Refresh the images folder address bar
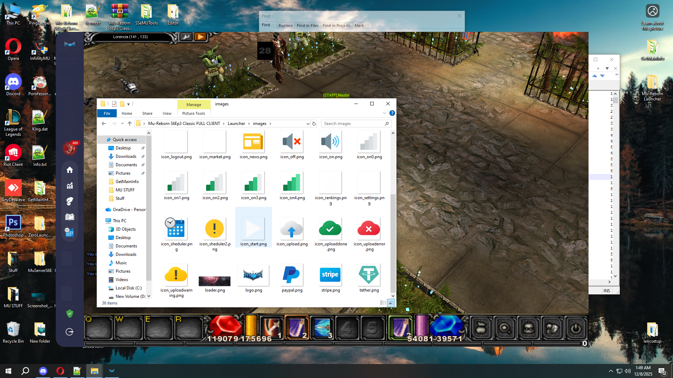Screen dimensions: 673x378 click(314, 124)
